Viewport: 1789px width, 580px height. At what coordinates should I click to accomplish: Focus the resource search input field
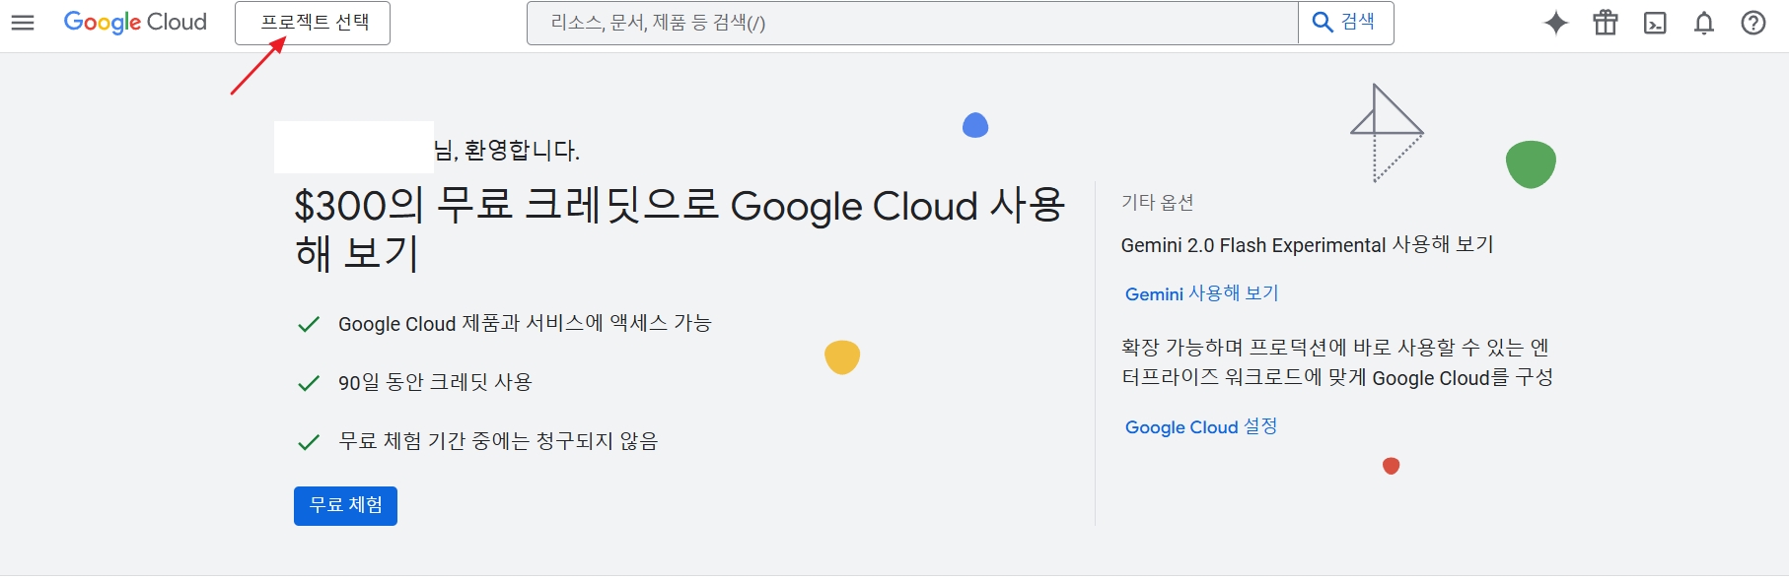coord(912,23)
